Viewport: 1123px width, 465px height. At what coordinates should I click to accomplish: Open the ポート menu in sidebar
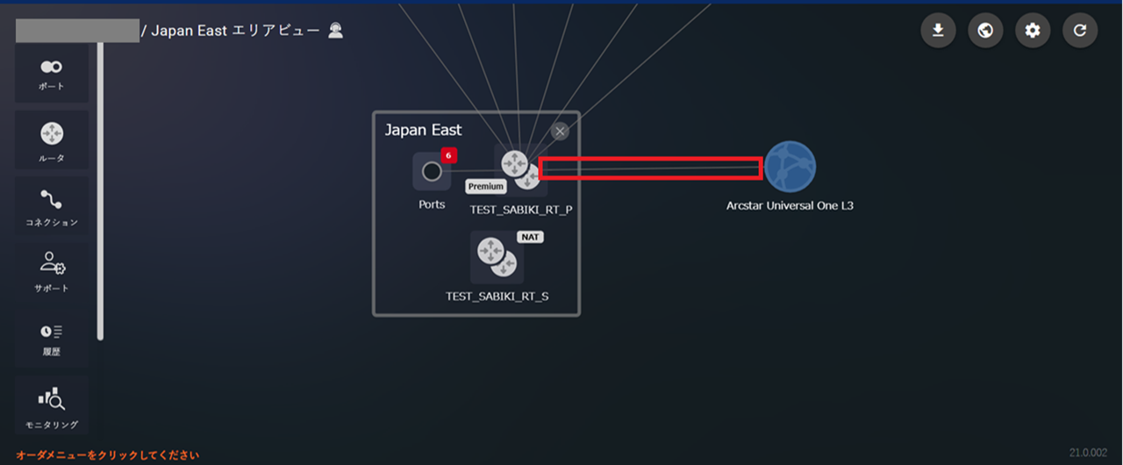52,74
